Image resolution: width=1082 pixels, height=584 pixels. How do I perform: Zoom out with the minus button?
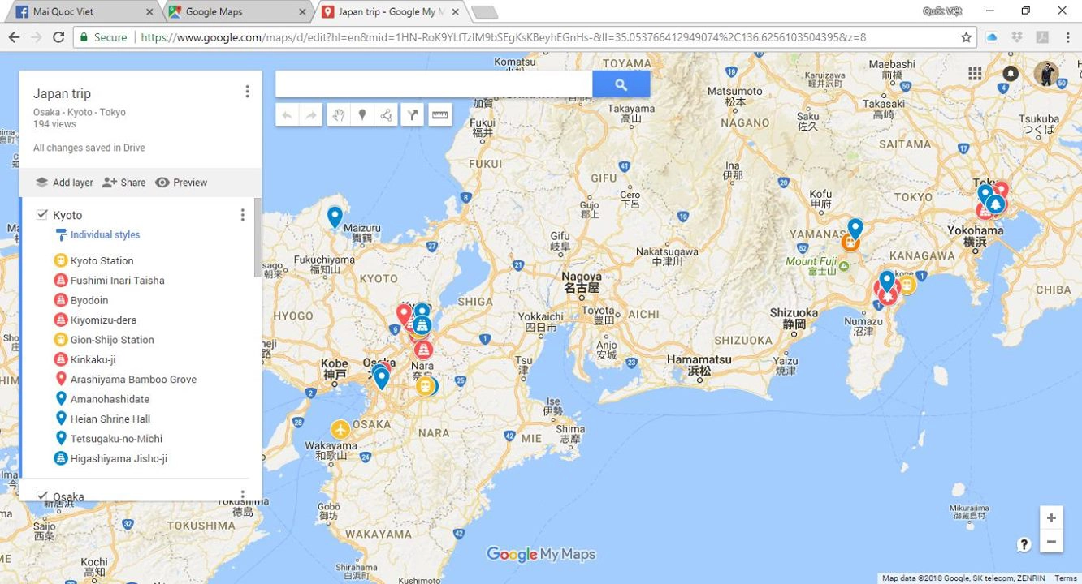coord(1051,541)
